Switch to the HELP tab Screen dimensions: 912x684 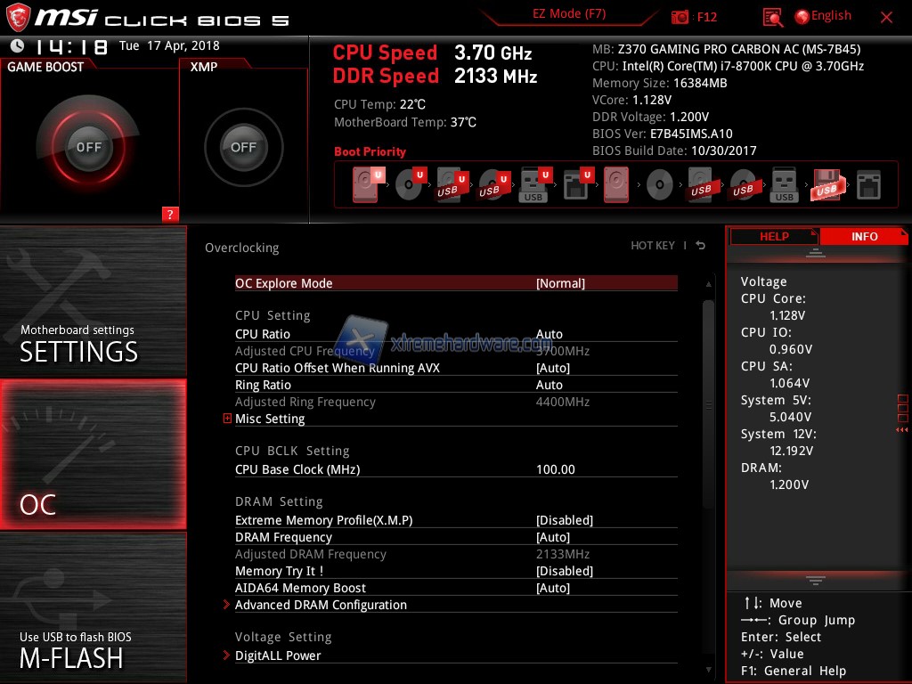[773, 236]
